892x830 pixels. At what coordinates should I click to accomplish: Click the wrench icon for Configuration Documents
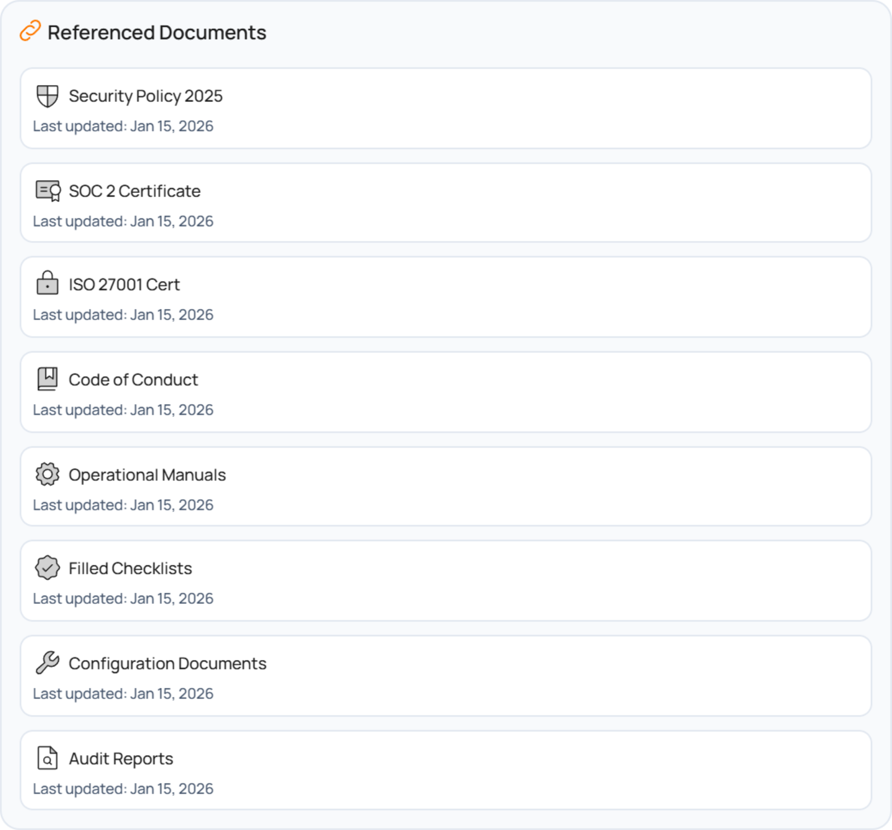tap(48, 663)
